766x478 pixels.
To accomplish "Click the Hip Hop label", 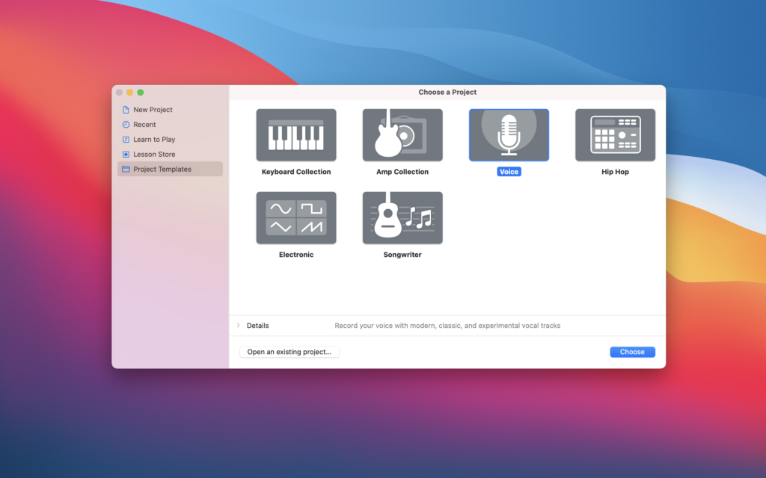I will tap(615, 172).
